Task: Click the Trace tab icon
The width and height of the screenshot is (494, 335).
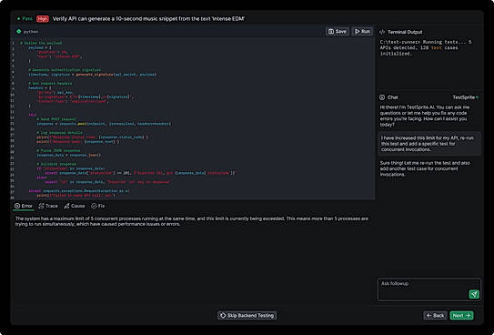Action: tap(41, 206)
